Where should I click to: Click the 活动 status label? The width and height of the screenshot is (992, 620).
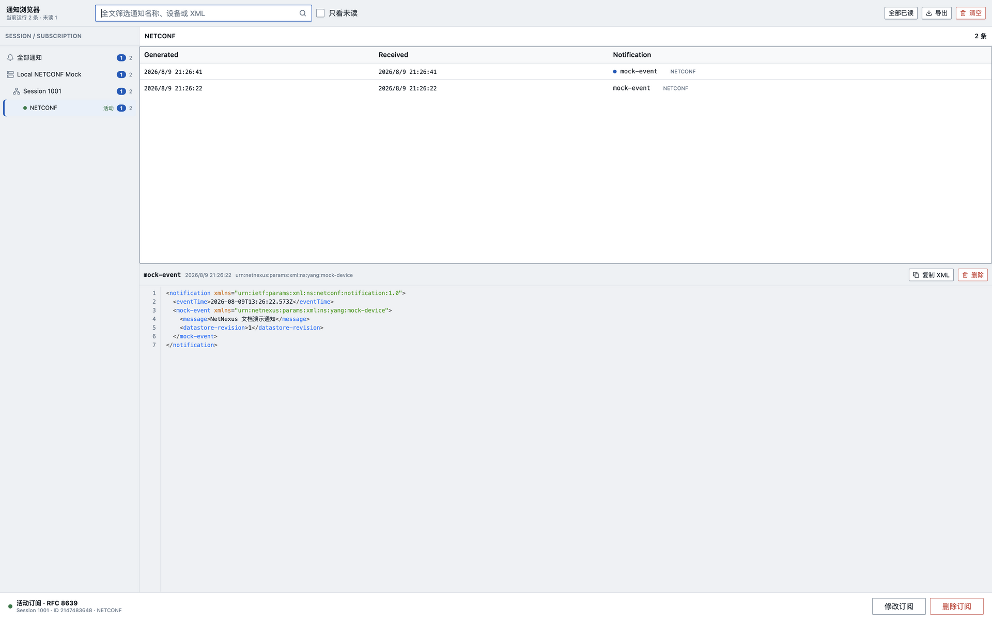point(109,108)
